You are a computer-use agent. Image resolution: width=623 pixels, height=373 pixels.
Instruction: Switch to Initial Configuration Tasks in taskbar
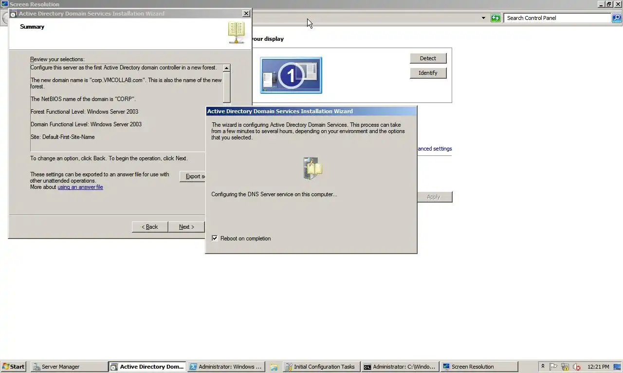322,367
